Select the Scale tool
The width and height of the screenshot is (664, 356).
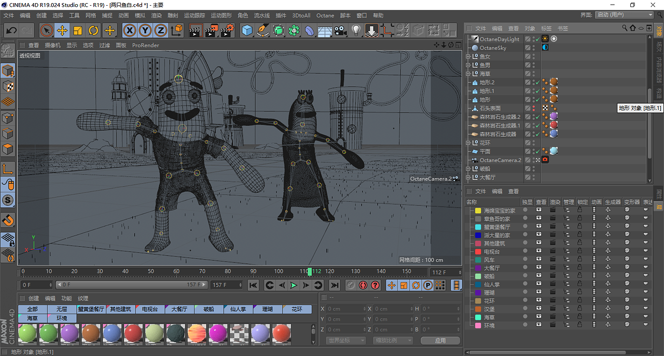click(78, 31)
